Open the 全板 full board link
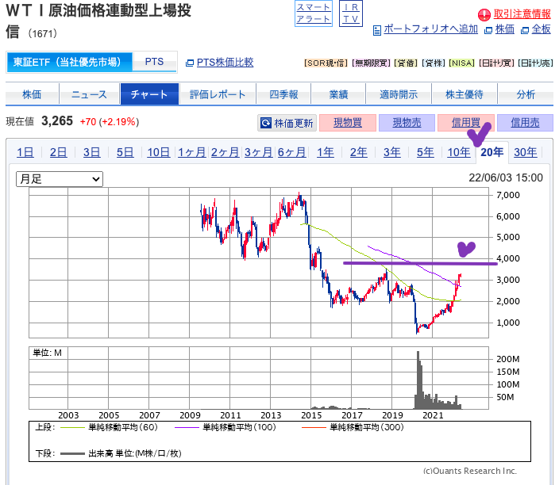The height and width of the screenshot is (485, 559). coord(542,29)
